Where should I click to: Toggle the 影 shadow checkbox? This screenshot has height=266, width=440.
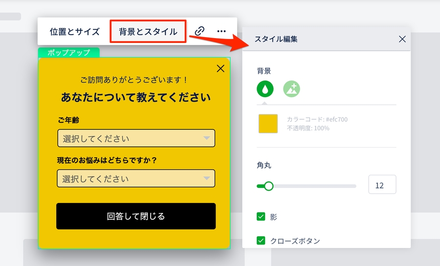[x=261, y=216]
